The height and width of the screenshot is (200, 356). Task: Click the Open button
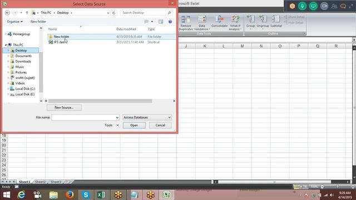[134, 125]
